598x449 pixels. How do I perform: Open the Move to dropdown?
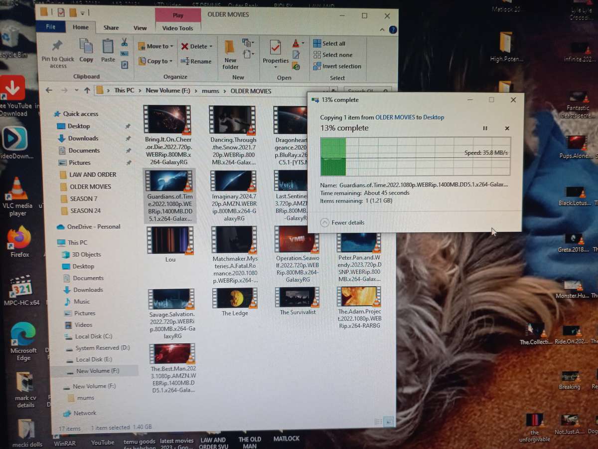[x=155, y=46]
